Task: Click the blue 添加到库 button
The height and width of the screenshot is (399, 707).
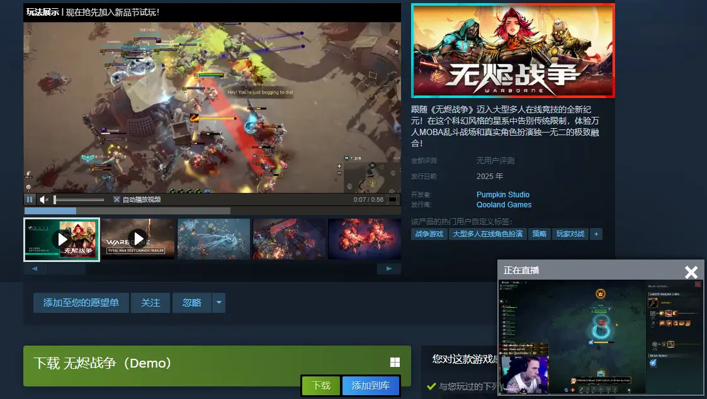Action: [371, 386]
